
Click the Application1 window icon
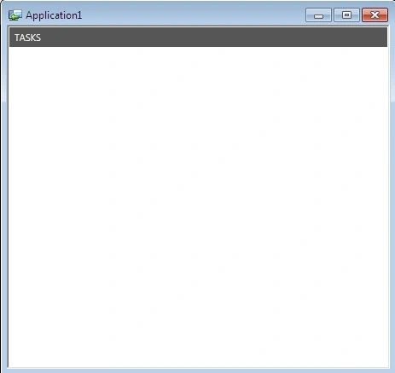15,15
